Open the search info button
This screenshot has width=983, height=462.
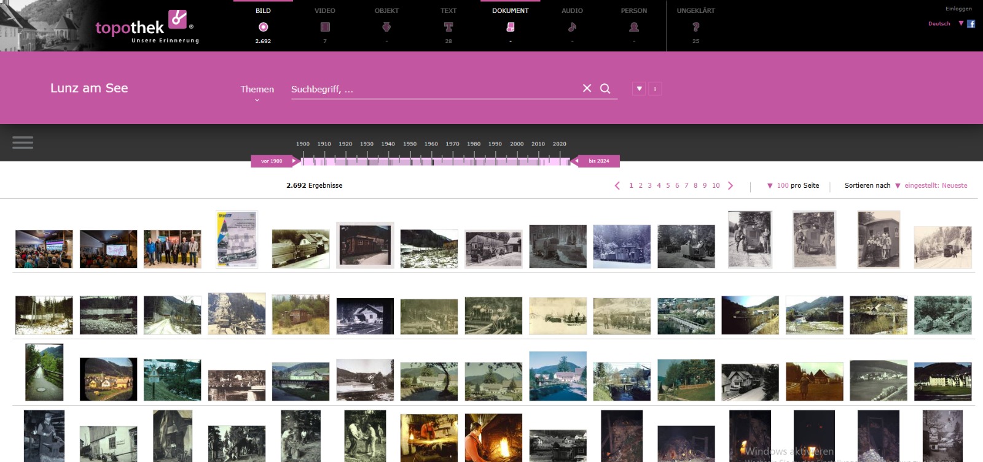click(x=655, y=89)
